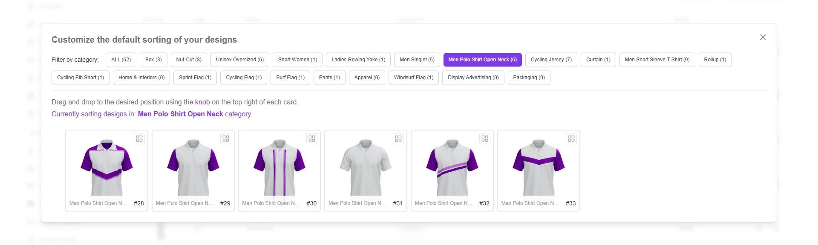Filter designs by ALL (62) category
818x245 pixels.
(121, 60)
